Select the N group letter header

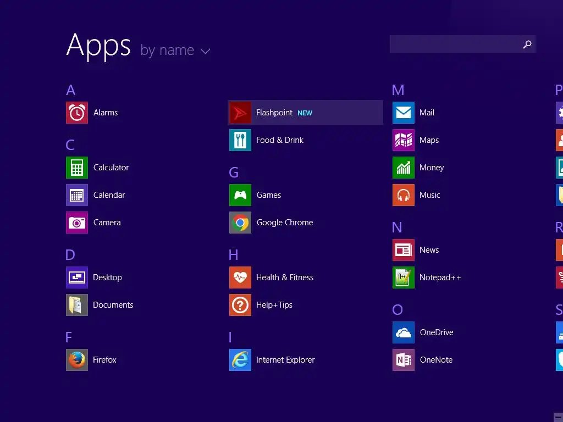397,227
